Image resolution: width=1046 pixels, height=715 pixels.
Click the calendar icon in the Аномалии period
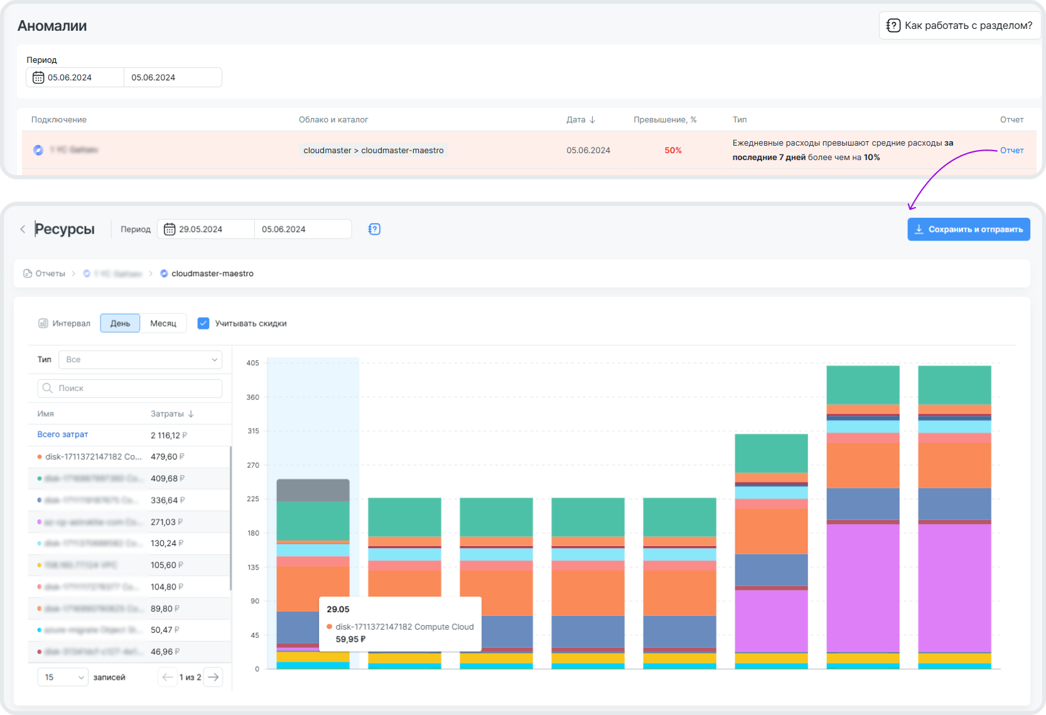point(38,77)
